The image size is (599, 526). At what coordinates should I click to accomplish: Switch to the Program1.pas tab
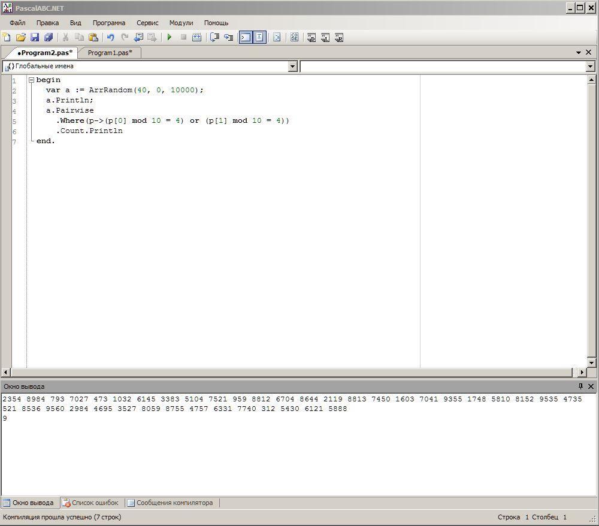[x=110, y=53]
